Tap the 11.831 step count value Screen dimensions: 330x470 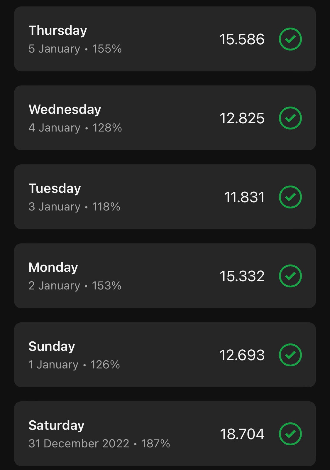point(244,197)
